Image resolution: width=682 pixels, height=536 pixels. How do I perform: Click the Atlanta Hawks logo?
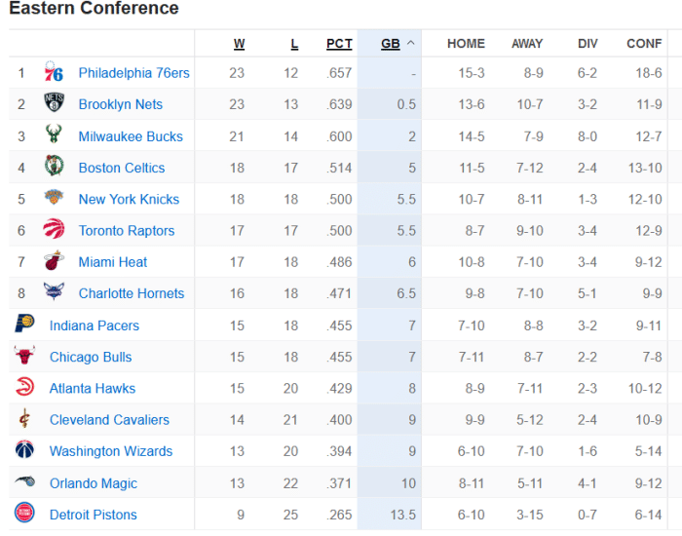point(24,386)
